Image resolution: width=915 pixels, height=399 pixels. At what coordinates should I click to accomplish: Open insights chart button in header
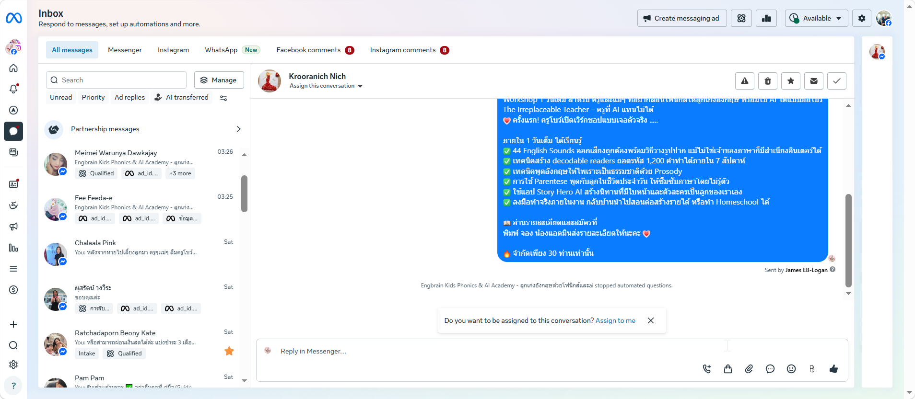pos(766,18)
